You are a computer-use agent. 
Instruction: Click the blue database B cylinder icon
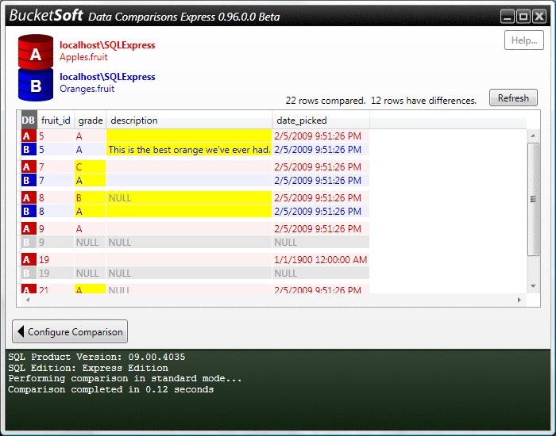tap(36, 85)
